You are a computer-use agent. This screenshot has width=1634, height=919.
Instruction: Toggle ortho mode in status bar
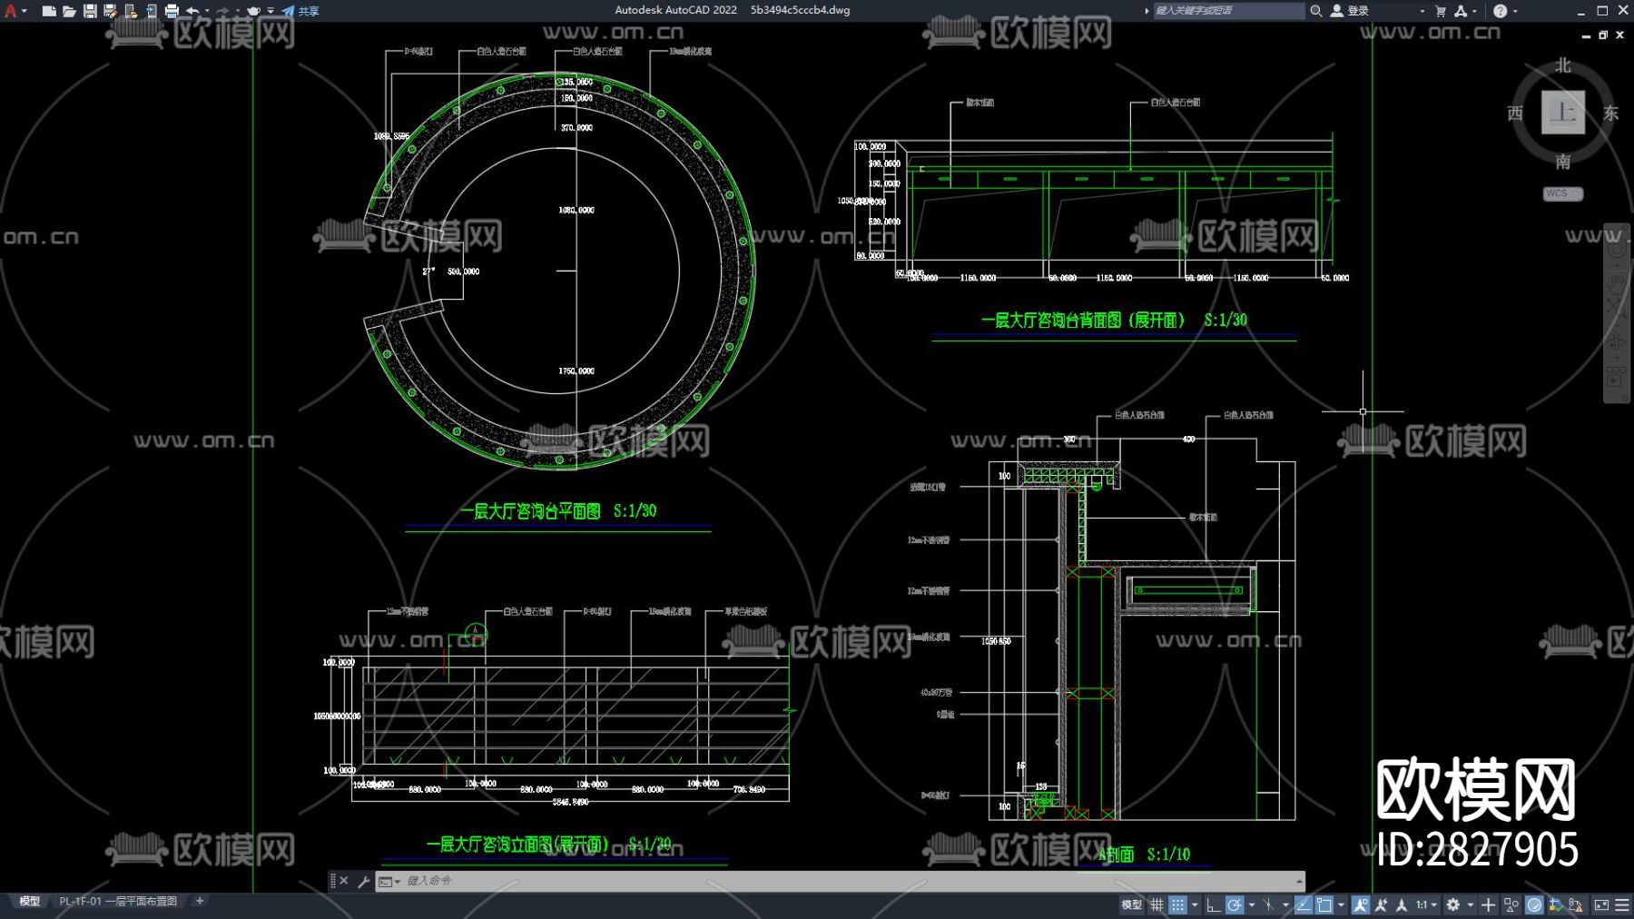1213,904
